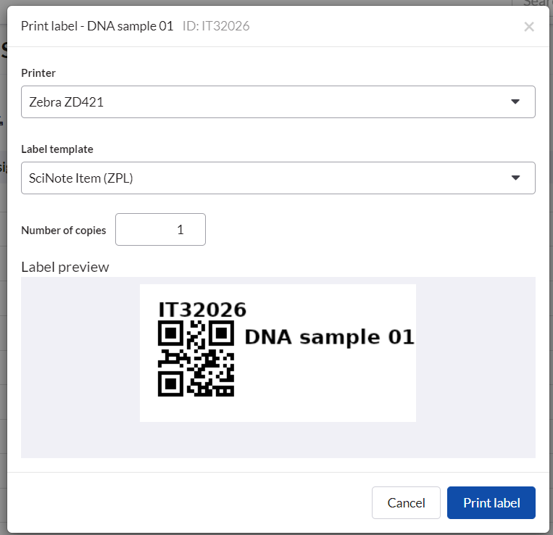
Task: Click the Label preview heading
Action: click(65, 267)
